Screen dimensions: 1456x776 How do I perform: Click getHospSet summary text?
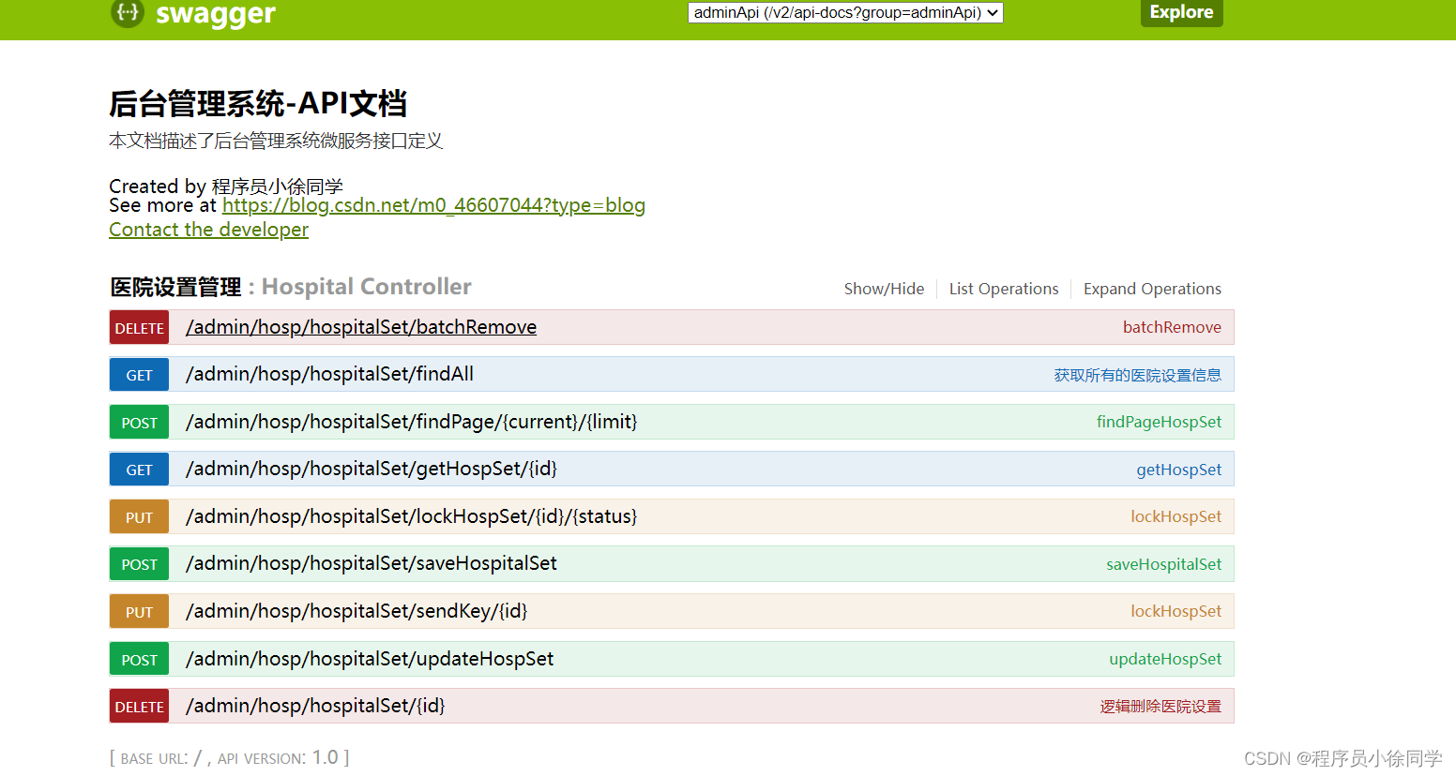(x=1178, y=470)
